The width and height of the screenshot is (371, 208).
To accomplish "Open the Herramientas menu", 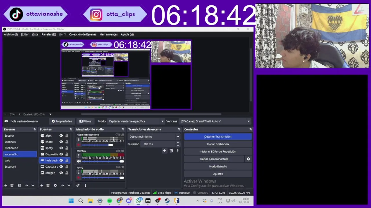I will [109, 34].
